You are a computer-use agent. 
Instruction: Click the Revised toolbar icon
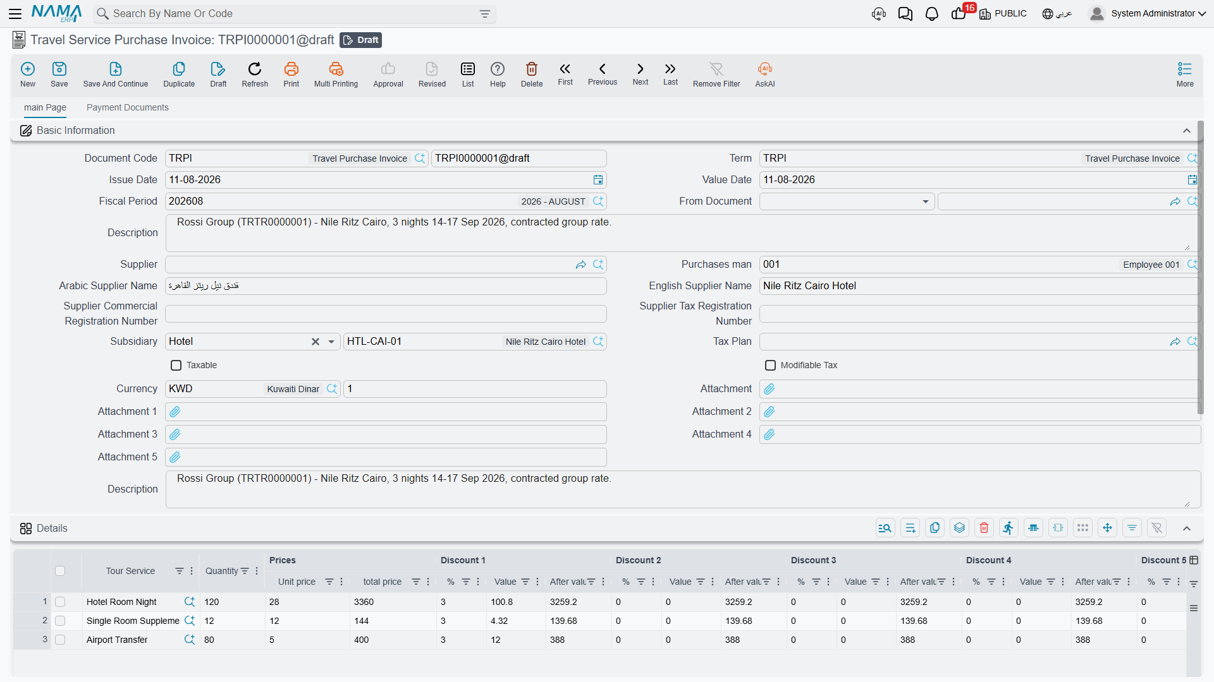pos(432,75)
